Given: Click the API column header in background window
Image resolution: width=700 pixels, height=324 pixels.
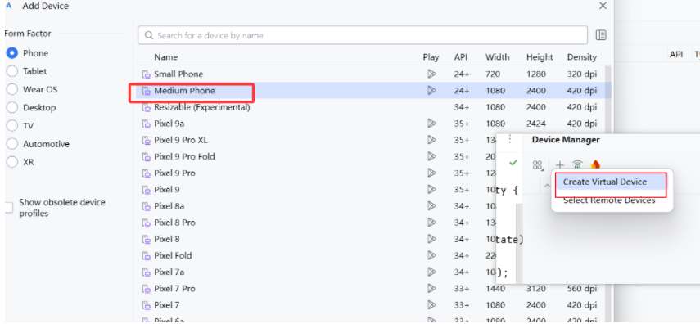Looking at the screenshot, I should tap(676, 54).
